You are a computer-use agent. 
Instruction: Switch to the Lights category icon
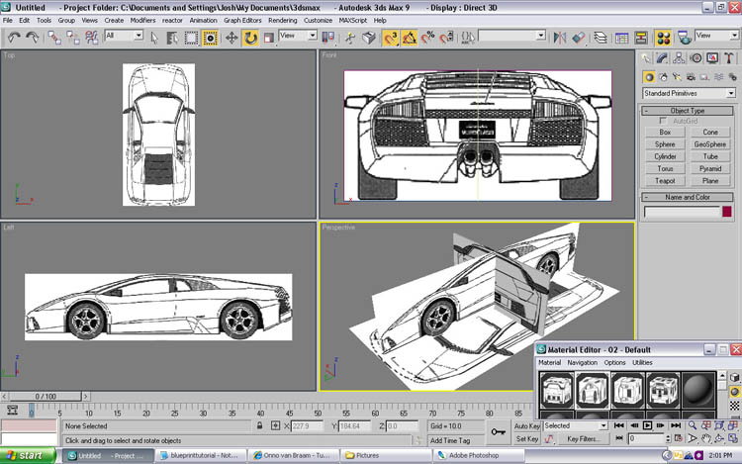pyautogui.click(x=679, y=76)
